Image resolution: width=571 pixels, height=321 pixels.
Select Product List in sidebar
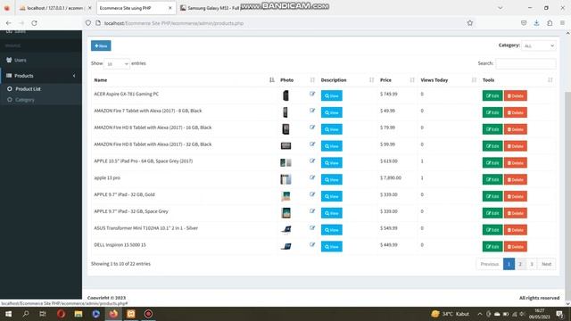pos(28,89)
